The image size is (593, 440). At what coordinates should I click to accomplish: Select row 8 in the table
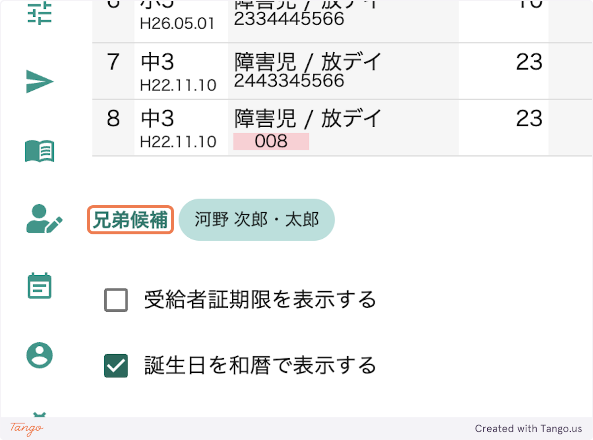113,119
